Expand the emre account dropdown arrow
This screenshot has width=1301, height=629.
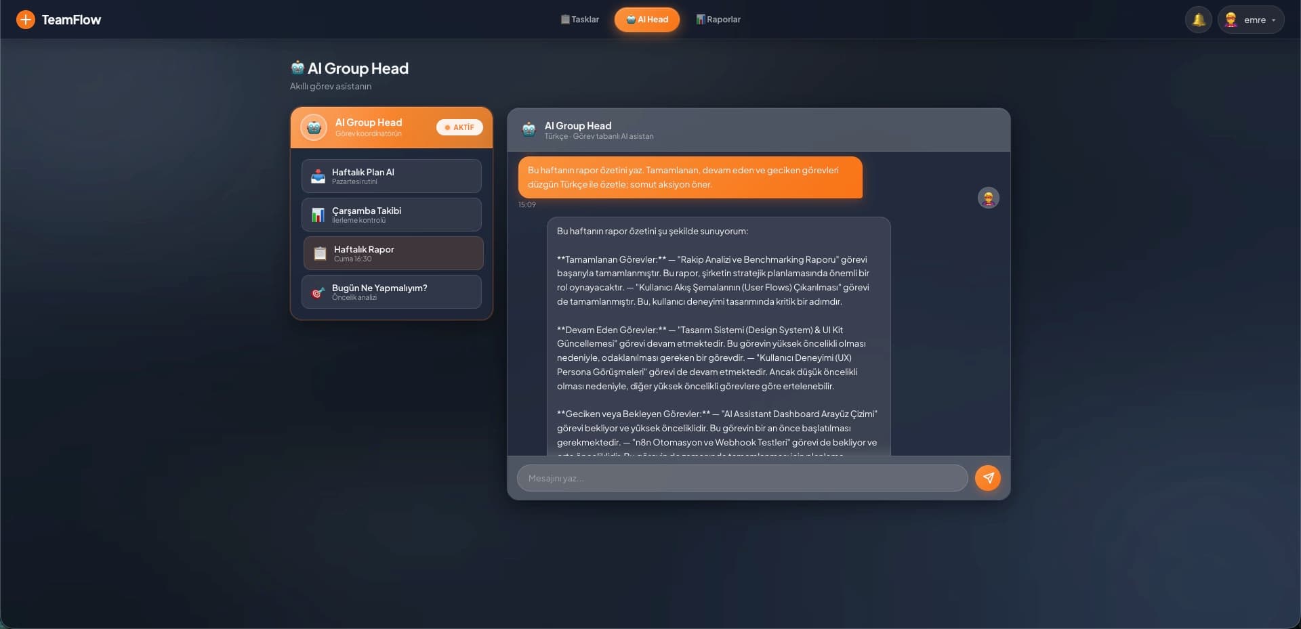[x=1273, y=20]
